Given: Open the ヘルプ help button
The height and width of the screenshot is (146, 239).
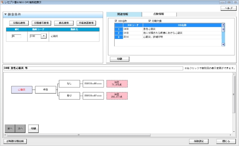Looking at the screenshot, I should point(229,8).
